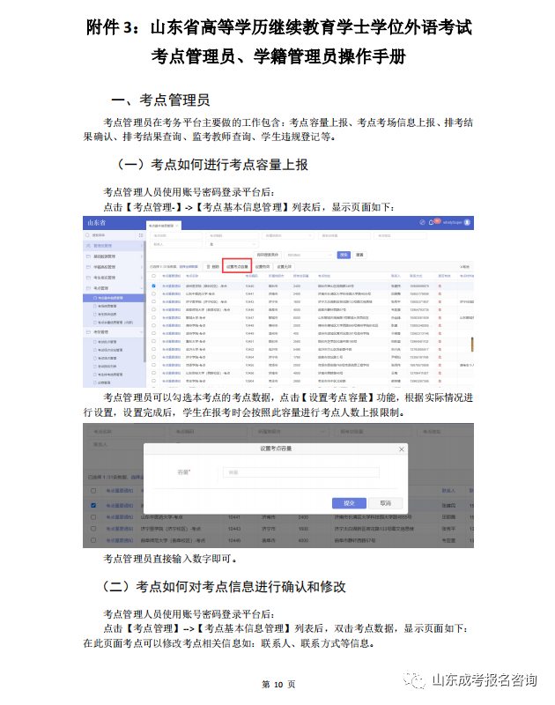Collapse the 考务管理 sidebar group
The height and width of the screenshot is (705, 555).
(x=142, y=332)
